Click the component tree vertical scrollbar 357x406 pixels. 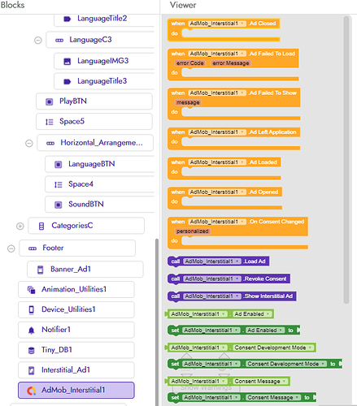[x=156, y=322]
